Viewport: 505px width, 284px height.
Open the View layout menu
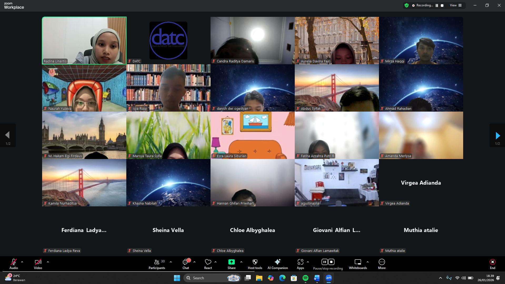[456, 6]
